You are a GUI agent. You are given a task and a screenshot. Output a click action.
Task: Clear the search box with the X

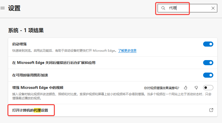(x=213, y=8)
